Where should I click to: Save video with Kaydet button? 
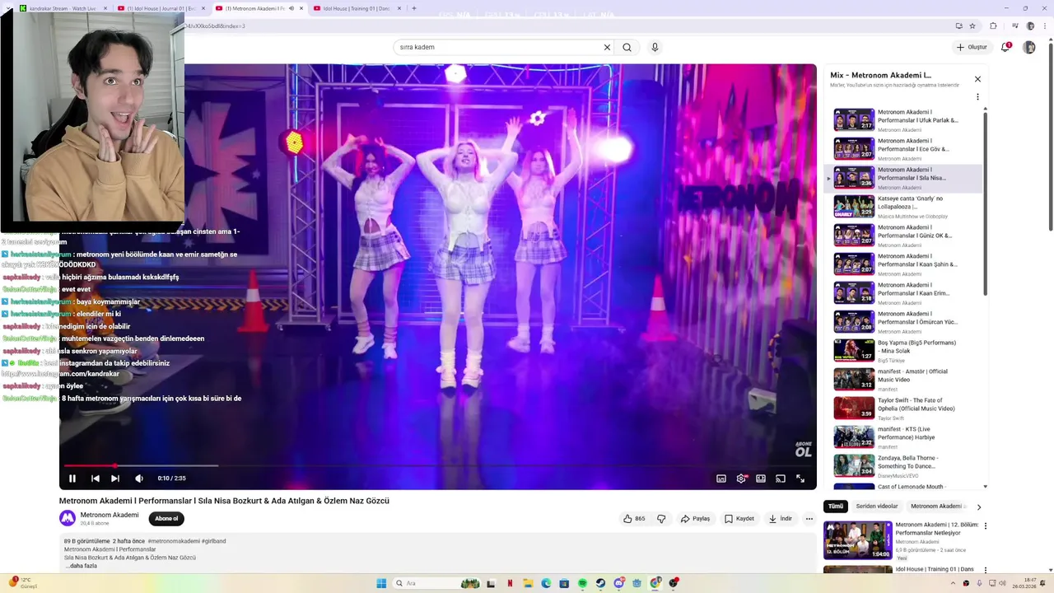tap(739, 519)
